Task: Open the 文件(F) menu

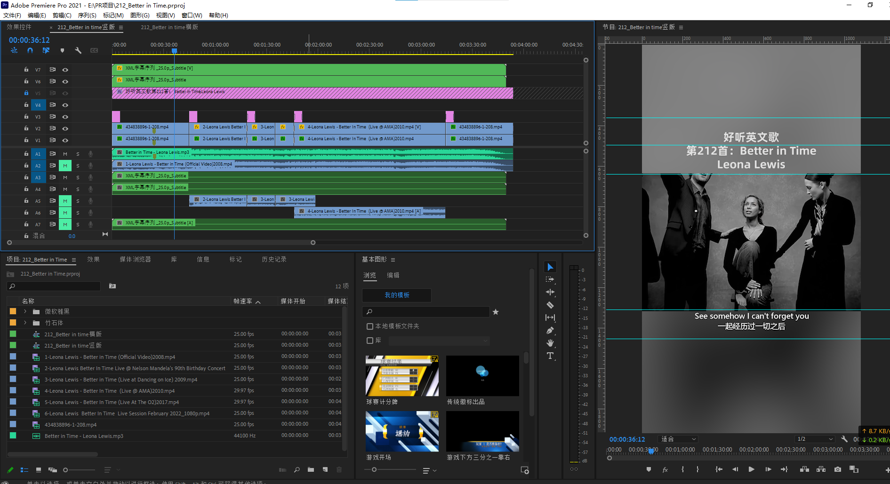Action: (x=12, y=16)
